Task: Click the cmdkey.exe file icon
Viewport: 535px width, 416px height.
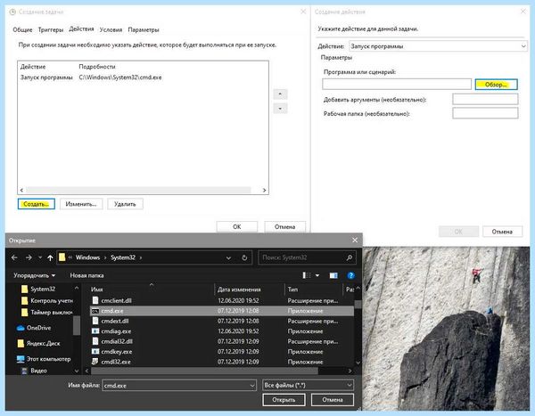Action: tap(95, 352)
